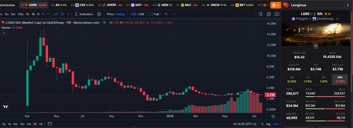This screenshot has width=353, height=128.
Task: Collapse the chart legend arrow under Volume
Action: (4, 33)
